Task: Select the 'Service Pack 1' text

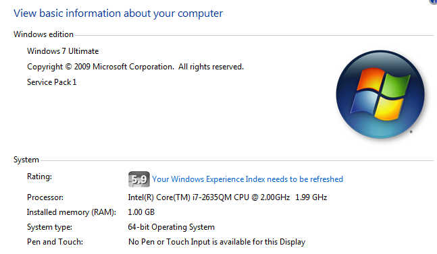Action: (x=51, y=82)
